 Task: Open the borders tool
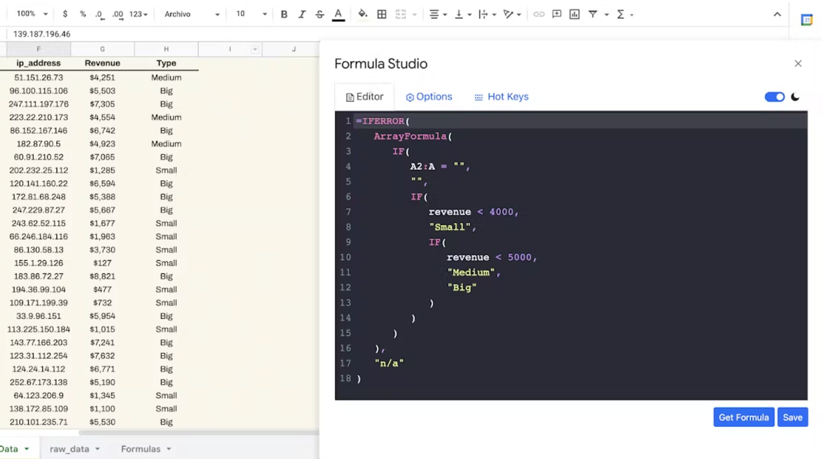point(382,14)
